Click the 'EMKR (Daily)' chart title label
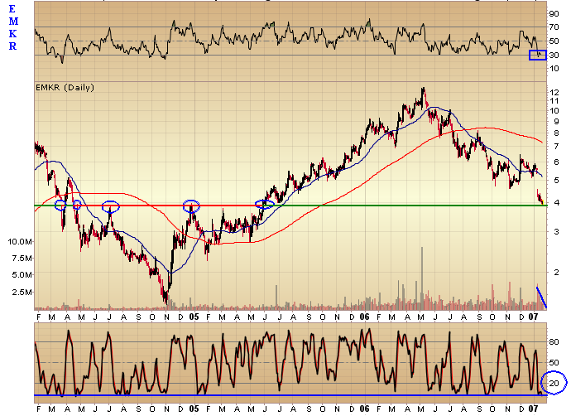The width and height of the screenshot is (571, 416). pyautogui.click(x=65, y=88)
